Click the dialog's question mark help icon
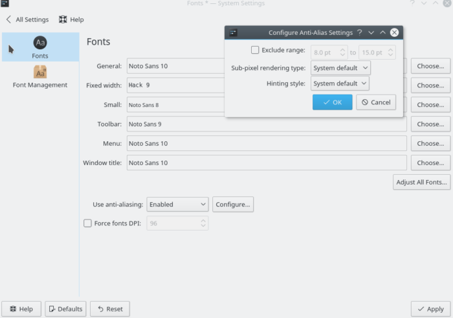This screenshot has height=318, width=453. point(359,32)
